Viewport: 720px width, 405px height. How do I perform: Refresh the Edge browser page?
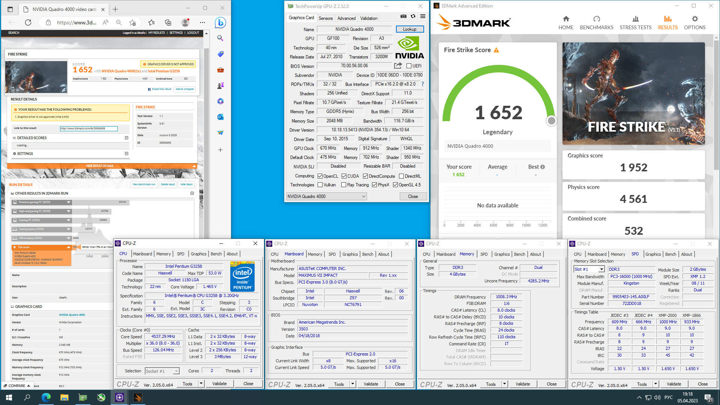28,22
